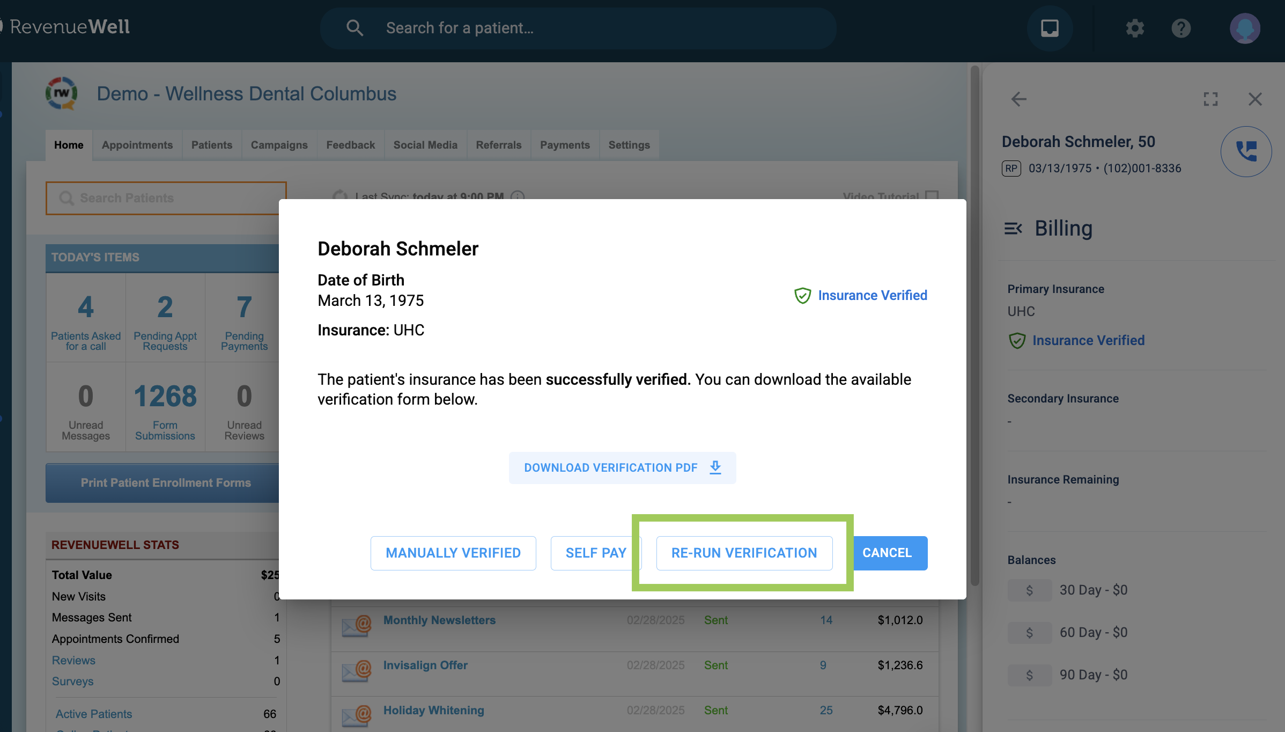
Task: Open the help question mark icon
Action: 1181,28
